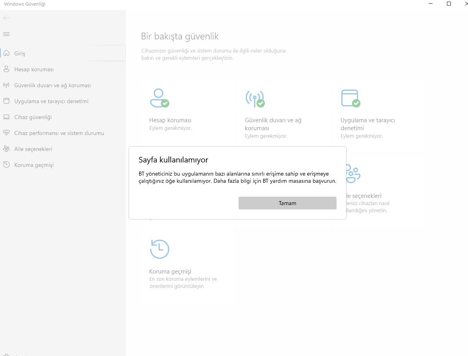Minimize the Windows Güvenliği window

tap(431, 4)
